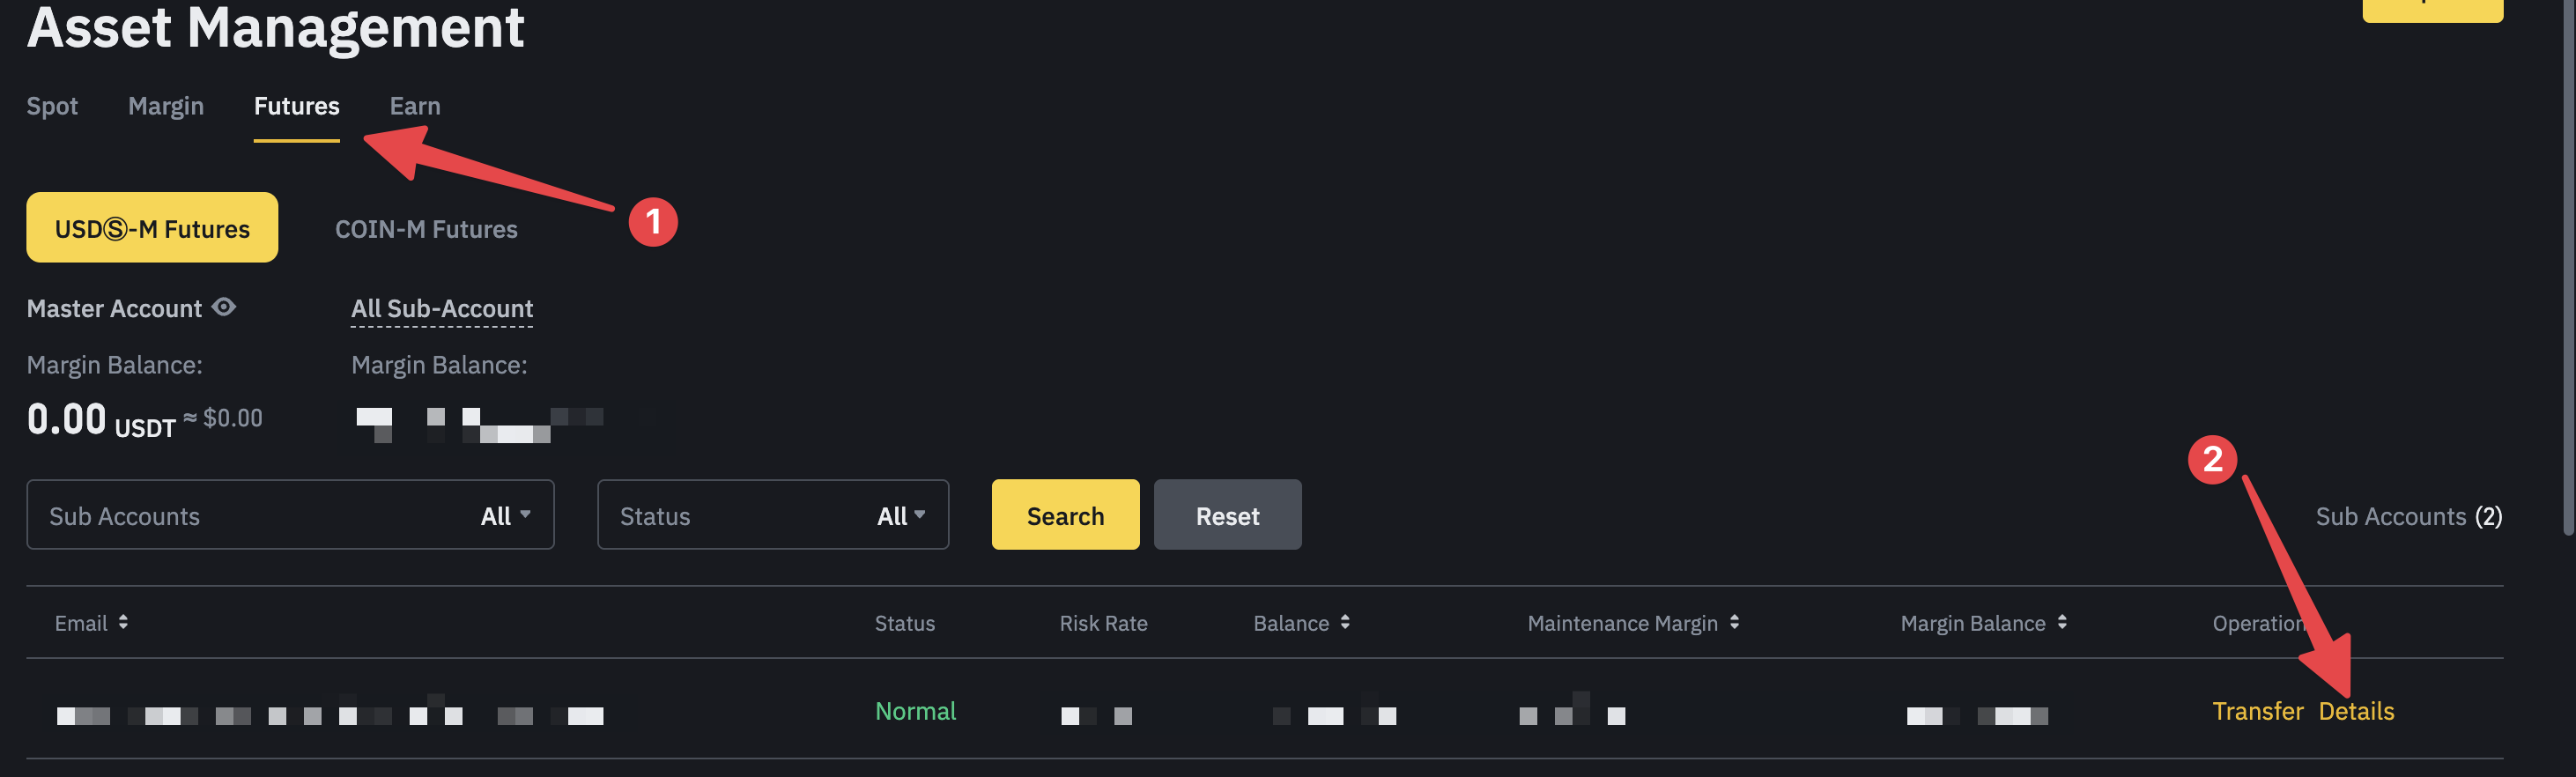2576x777 pixels.
Task: Select USDⓈ-M Futures option
Action: [152, 228]
